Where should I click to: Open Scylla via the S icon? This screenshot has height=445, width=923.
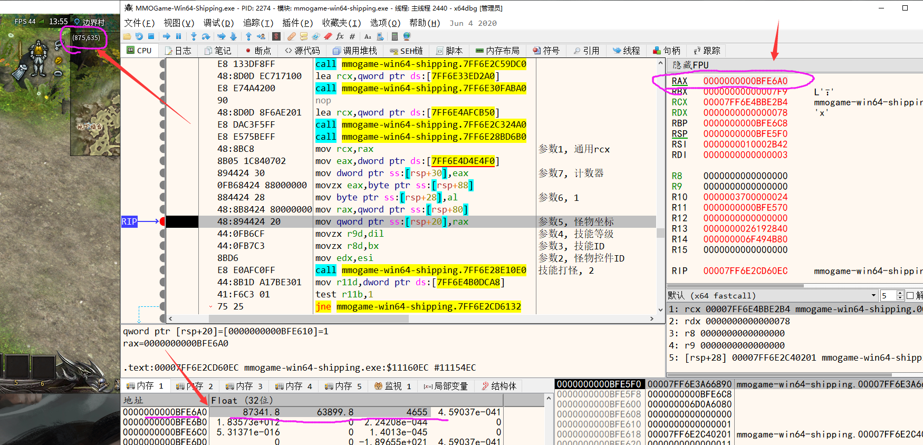point(276,36)
